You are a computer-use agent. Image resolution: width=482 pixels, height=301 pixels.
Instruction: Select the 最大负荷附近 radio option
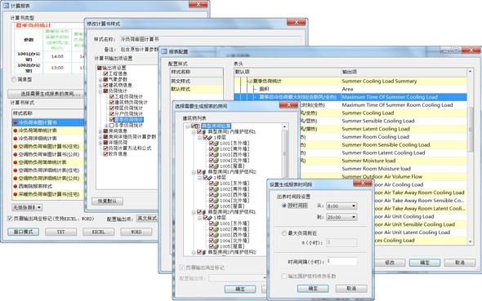284,233
